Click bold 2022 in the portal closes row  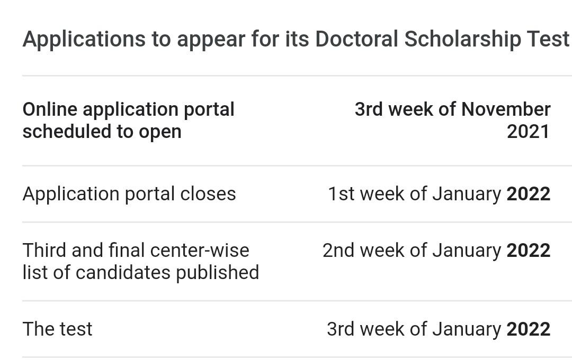tap(528, 194)
